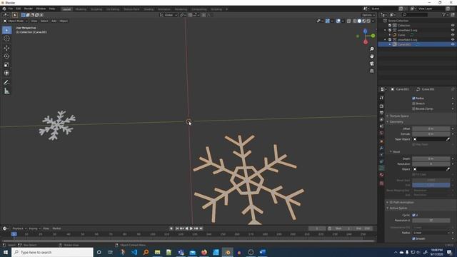Open the timeline Marker menu
457x257 pixels.
(x=56, y=228)
